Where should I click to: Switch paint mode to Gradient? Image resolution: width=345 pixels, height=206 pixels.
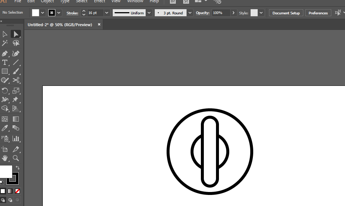(10, 191)
